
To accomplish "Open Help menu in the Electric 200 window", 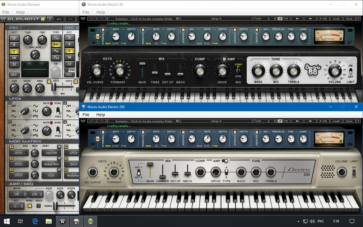I will click(101, 115).
